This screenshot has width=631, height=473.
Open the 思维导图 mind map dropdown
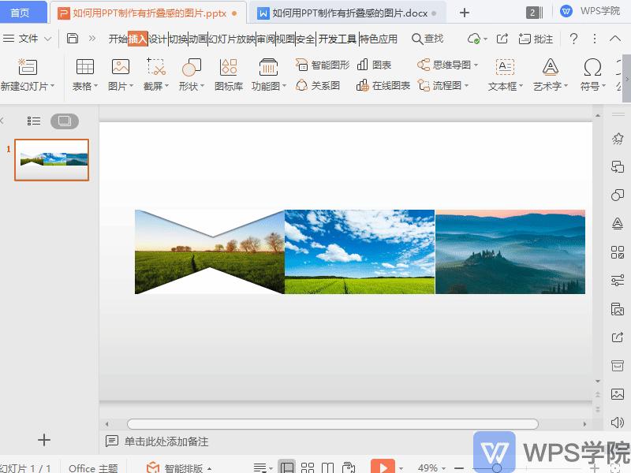click(475, 65)
